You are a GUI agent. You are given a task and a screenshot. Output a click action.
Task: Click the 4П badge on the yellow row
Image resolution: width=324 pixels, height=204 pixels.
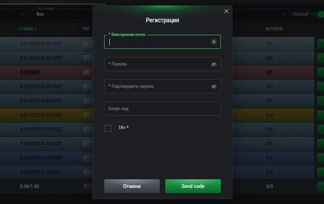point(87,115)
